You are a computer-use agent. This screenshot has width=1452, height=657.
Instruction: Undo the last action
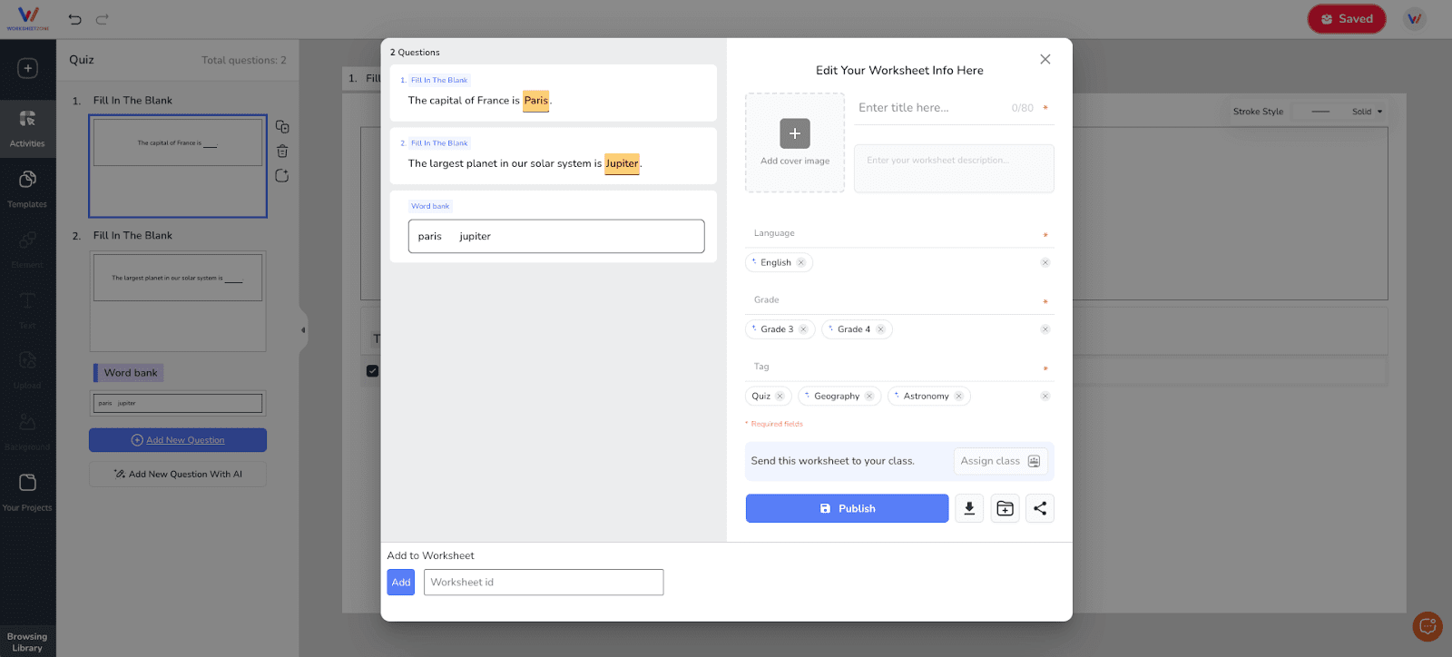(x=75, y=19)
